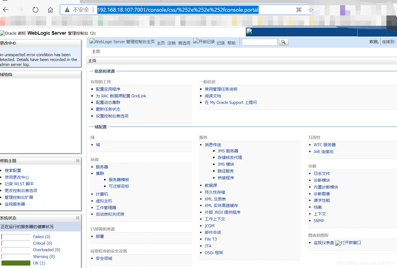Open 启动类和关闭类 link
This screenshot has width=397, height=268.
coord(110,214)
